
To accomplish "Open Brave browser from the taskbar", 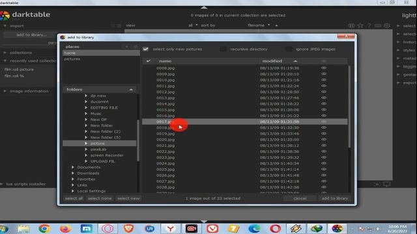I will point(128,228).
